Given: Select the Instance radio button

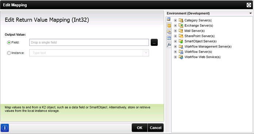Looking at the screenshot, I should point(9,53).
